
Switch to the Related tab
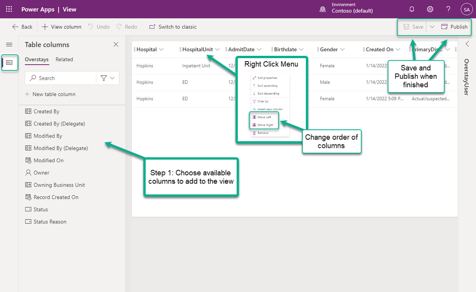pos(64,60)
